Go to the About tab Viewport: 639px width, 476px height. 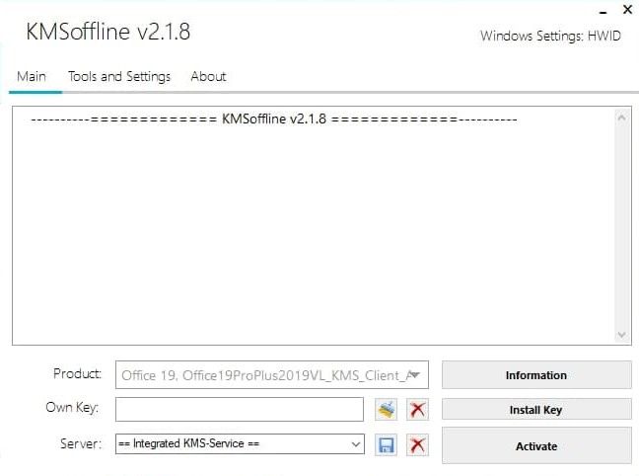(208, 76)
